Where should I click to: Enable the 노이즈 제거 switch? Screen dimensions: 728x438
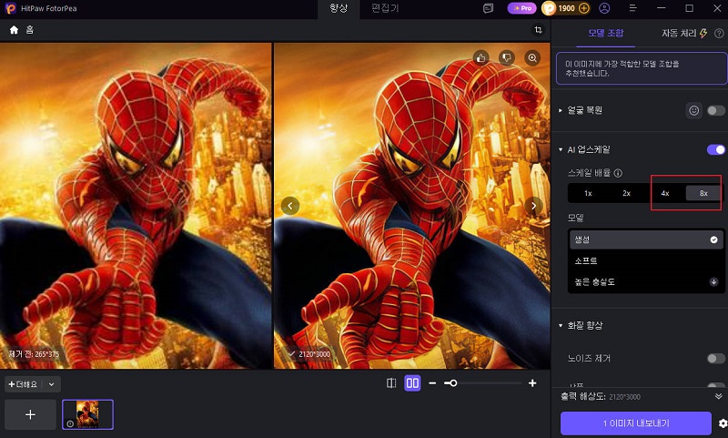click(x=715, y=358)
